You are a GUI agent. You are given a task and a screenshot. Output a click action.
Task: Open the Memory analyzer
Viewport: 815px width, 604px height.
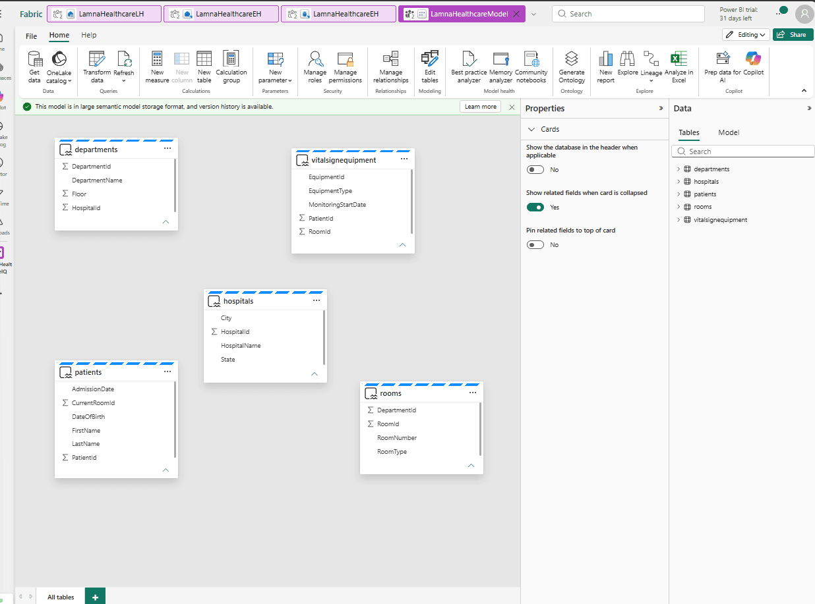[x=500, y=67]
